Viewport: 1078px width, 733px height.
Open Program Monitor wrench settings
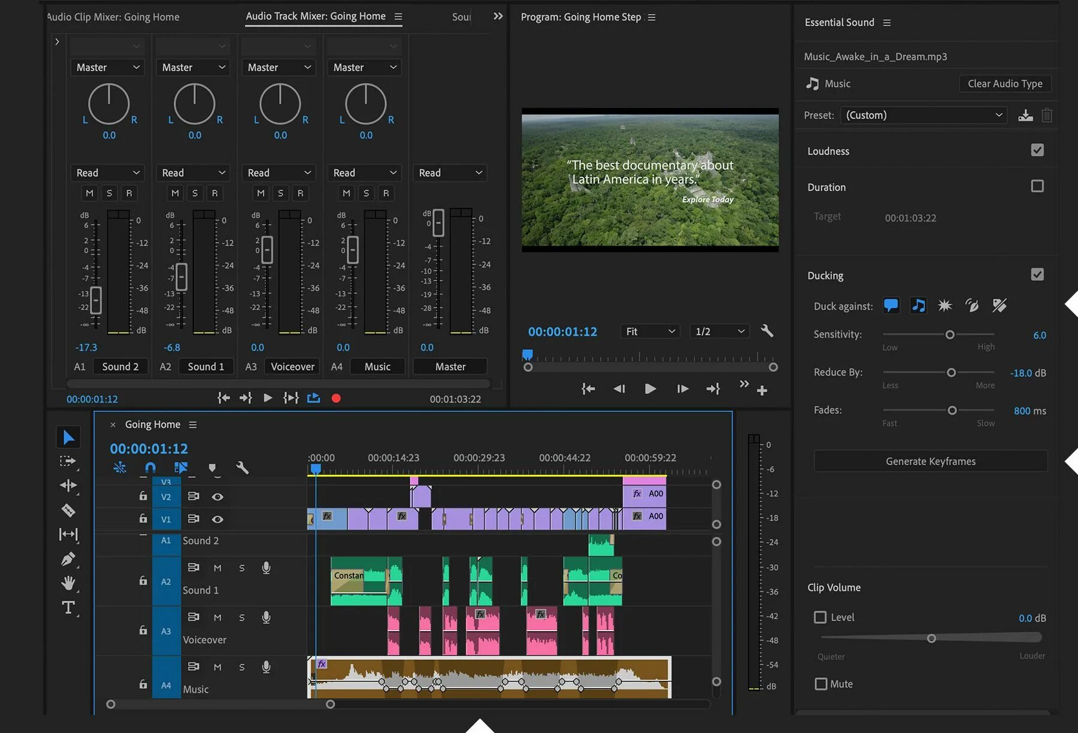tap(767, 331)
